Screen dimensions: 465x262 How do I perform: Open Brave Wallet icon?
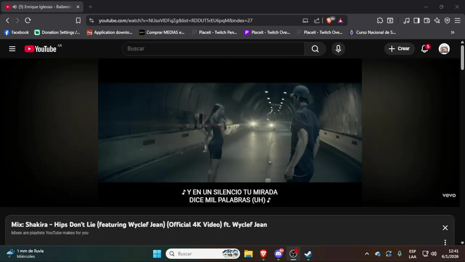click(x=427, y=20)
